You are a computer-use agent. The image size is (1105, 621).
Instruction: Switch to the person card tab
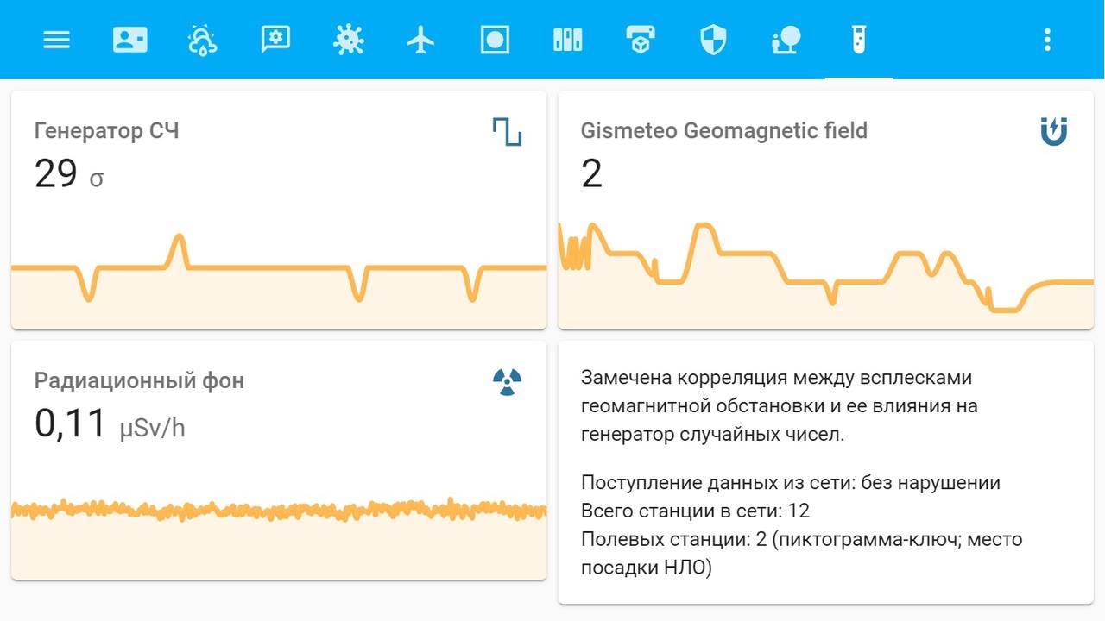130,40
